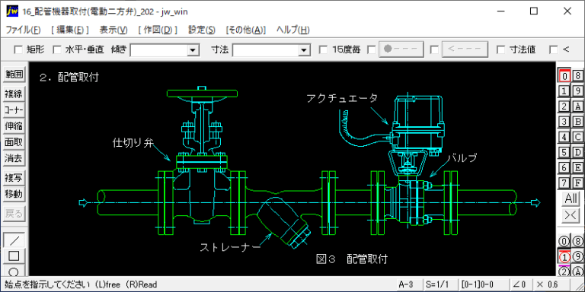Click the 複線 button
This screenshot has height=292, width=585.
coord(14,94)
